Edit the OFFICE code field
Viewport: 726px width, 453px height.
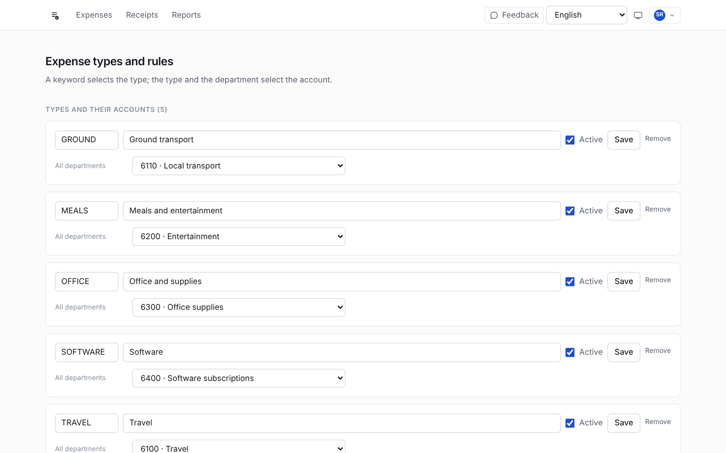(87, 281)
